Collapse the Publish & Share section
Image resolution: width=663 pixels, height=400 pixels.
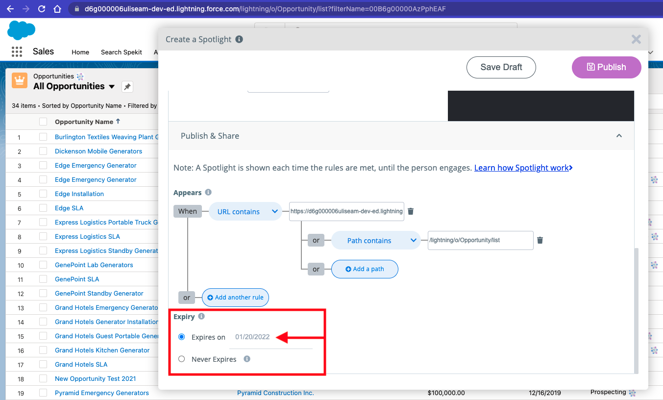pos(619,136)
